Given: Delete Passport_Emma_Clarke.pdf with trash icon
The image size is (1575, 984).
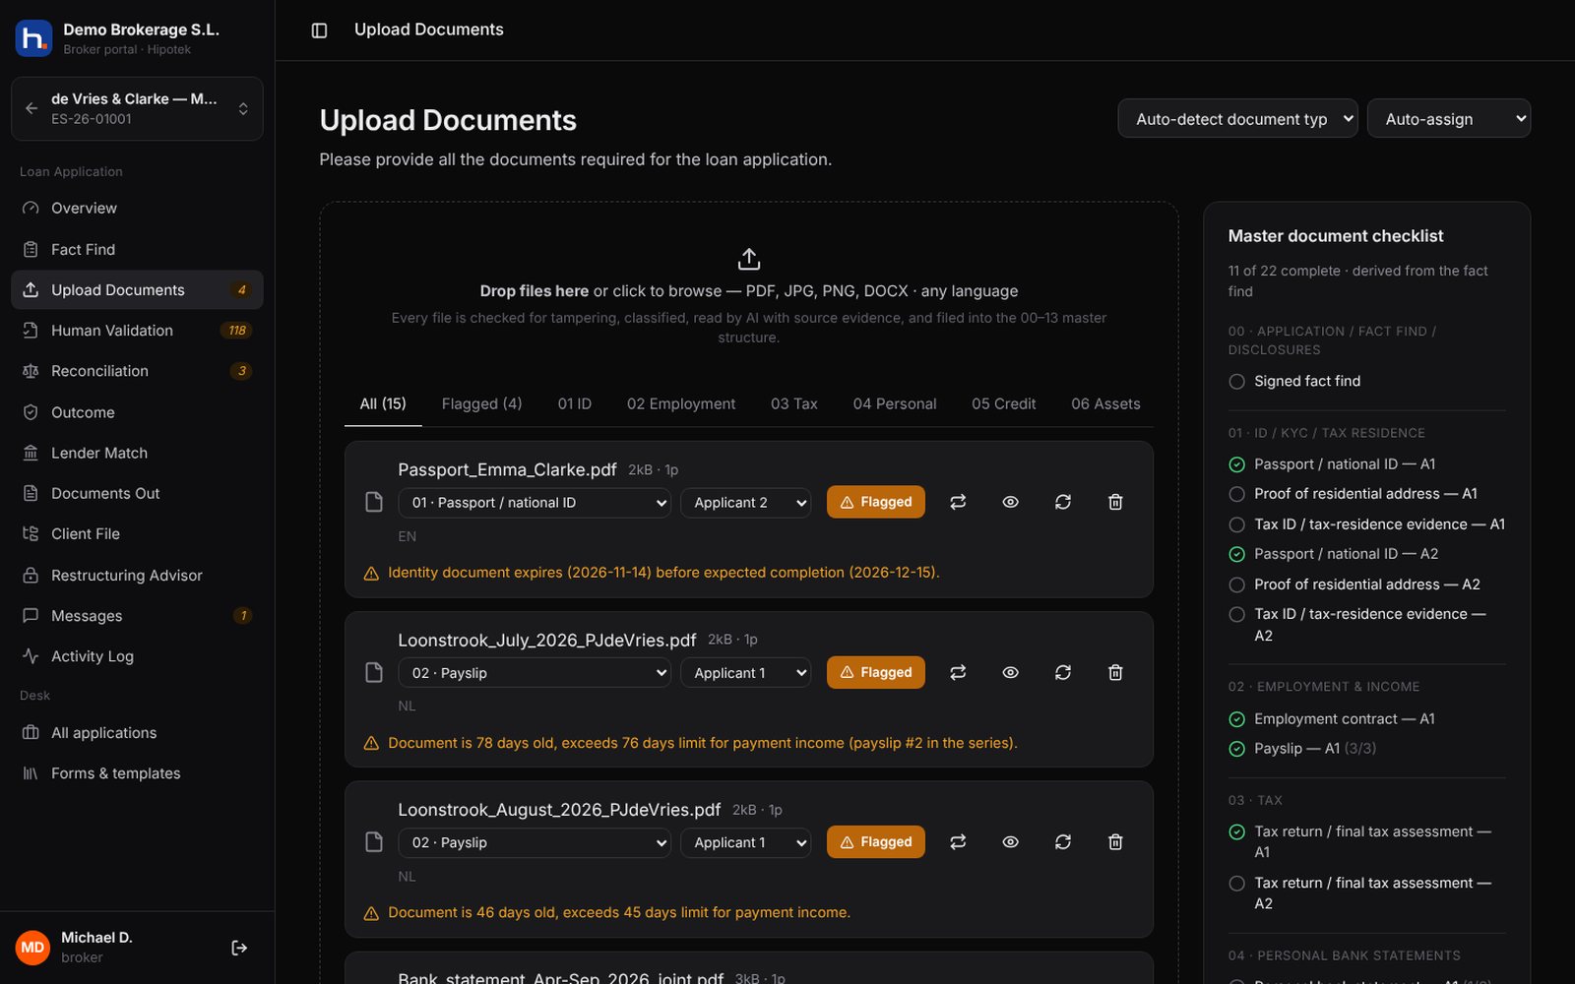Looking at the screenshot, I should coord(1115,502).
